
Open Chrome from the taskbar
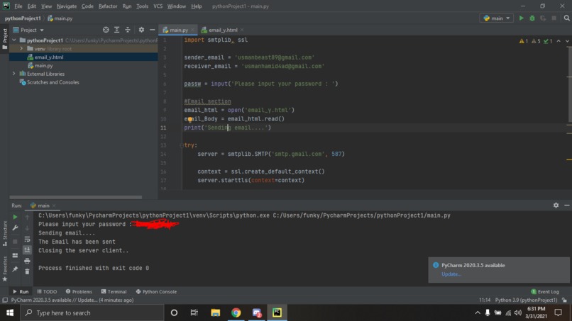236,312
